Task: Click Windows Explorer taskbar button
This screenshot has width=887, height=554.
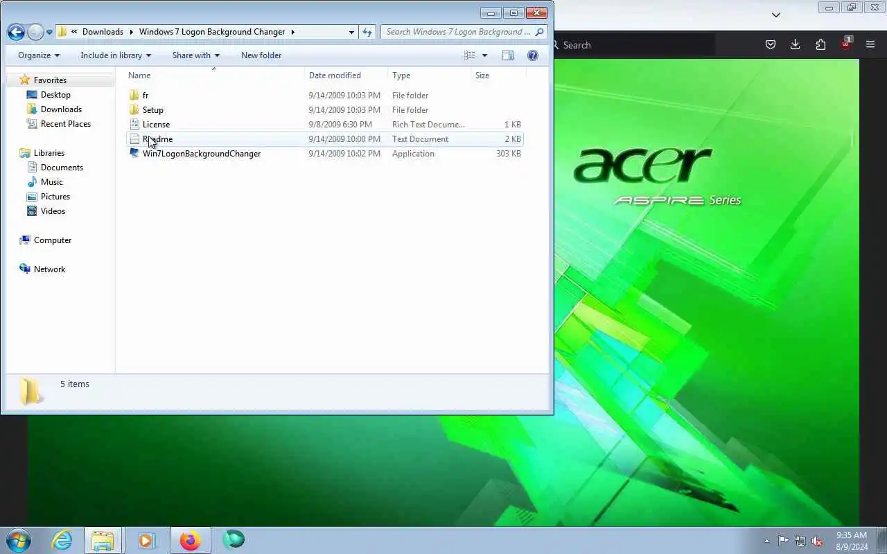Action: click(x=103, y=540)
